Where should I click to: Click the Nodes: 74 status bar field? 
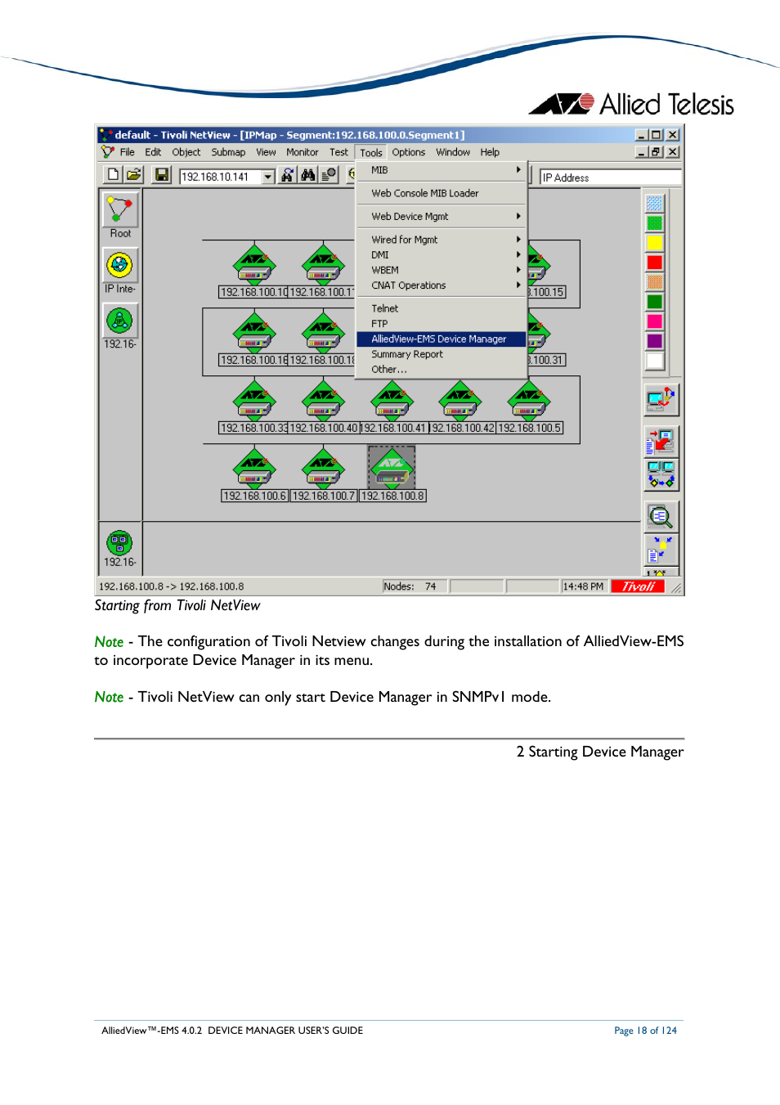[415, 586]
